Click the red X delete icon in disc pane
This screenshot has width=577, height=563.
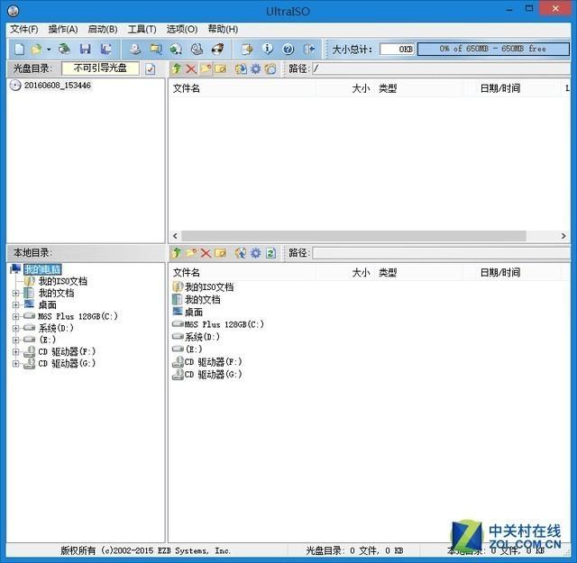(x=191, y=68)
